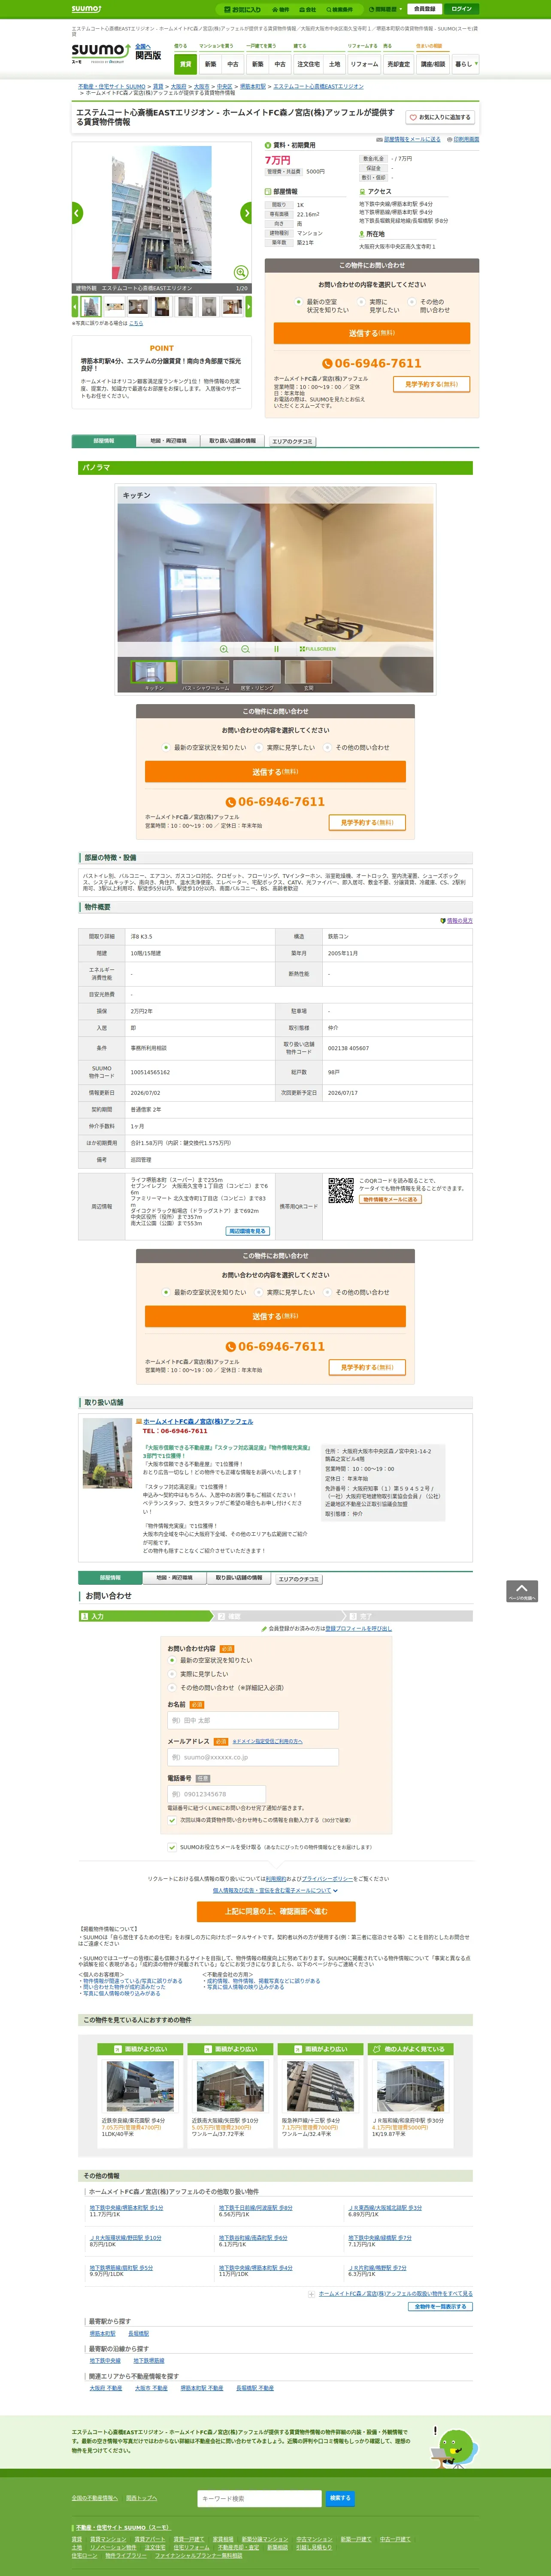The height and width of the screenshot is (2576, 551).
Task: Open the ホームメイトFC森ノ宮店(株)アッフェル store link
Action: pos(197,1421)
